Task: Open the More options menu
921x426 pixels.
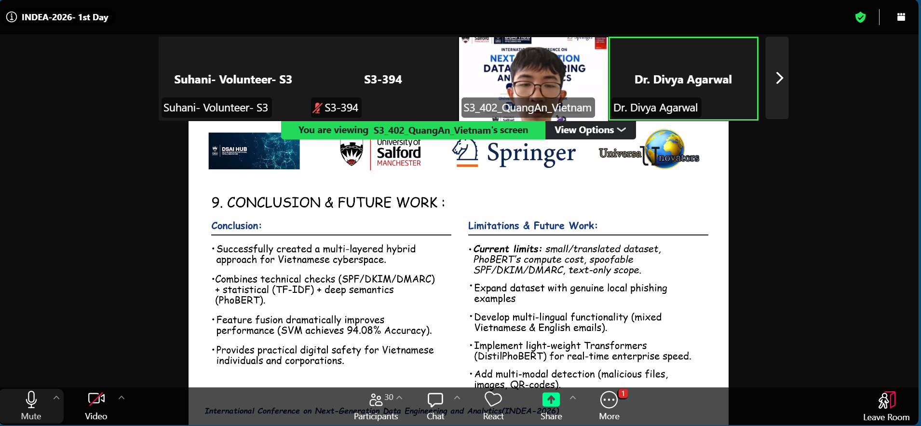Action: [x=609, y=406]
